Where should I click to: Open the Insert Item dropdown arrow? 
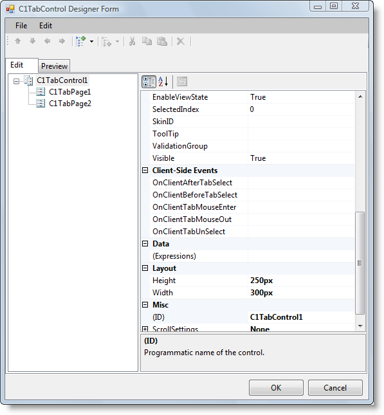coord(117,42)
